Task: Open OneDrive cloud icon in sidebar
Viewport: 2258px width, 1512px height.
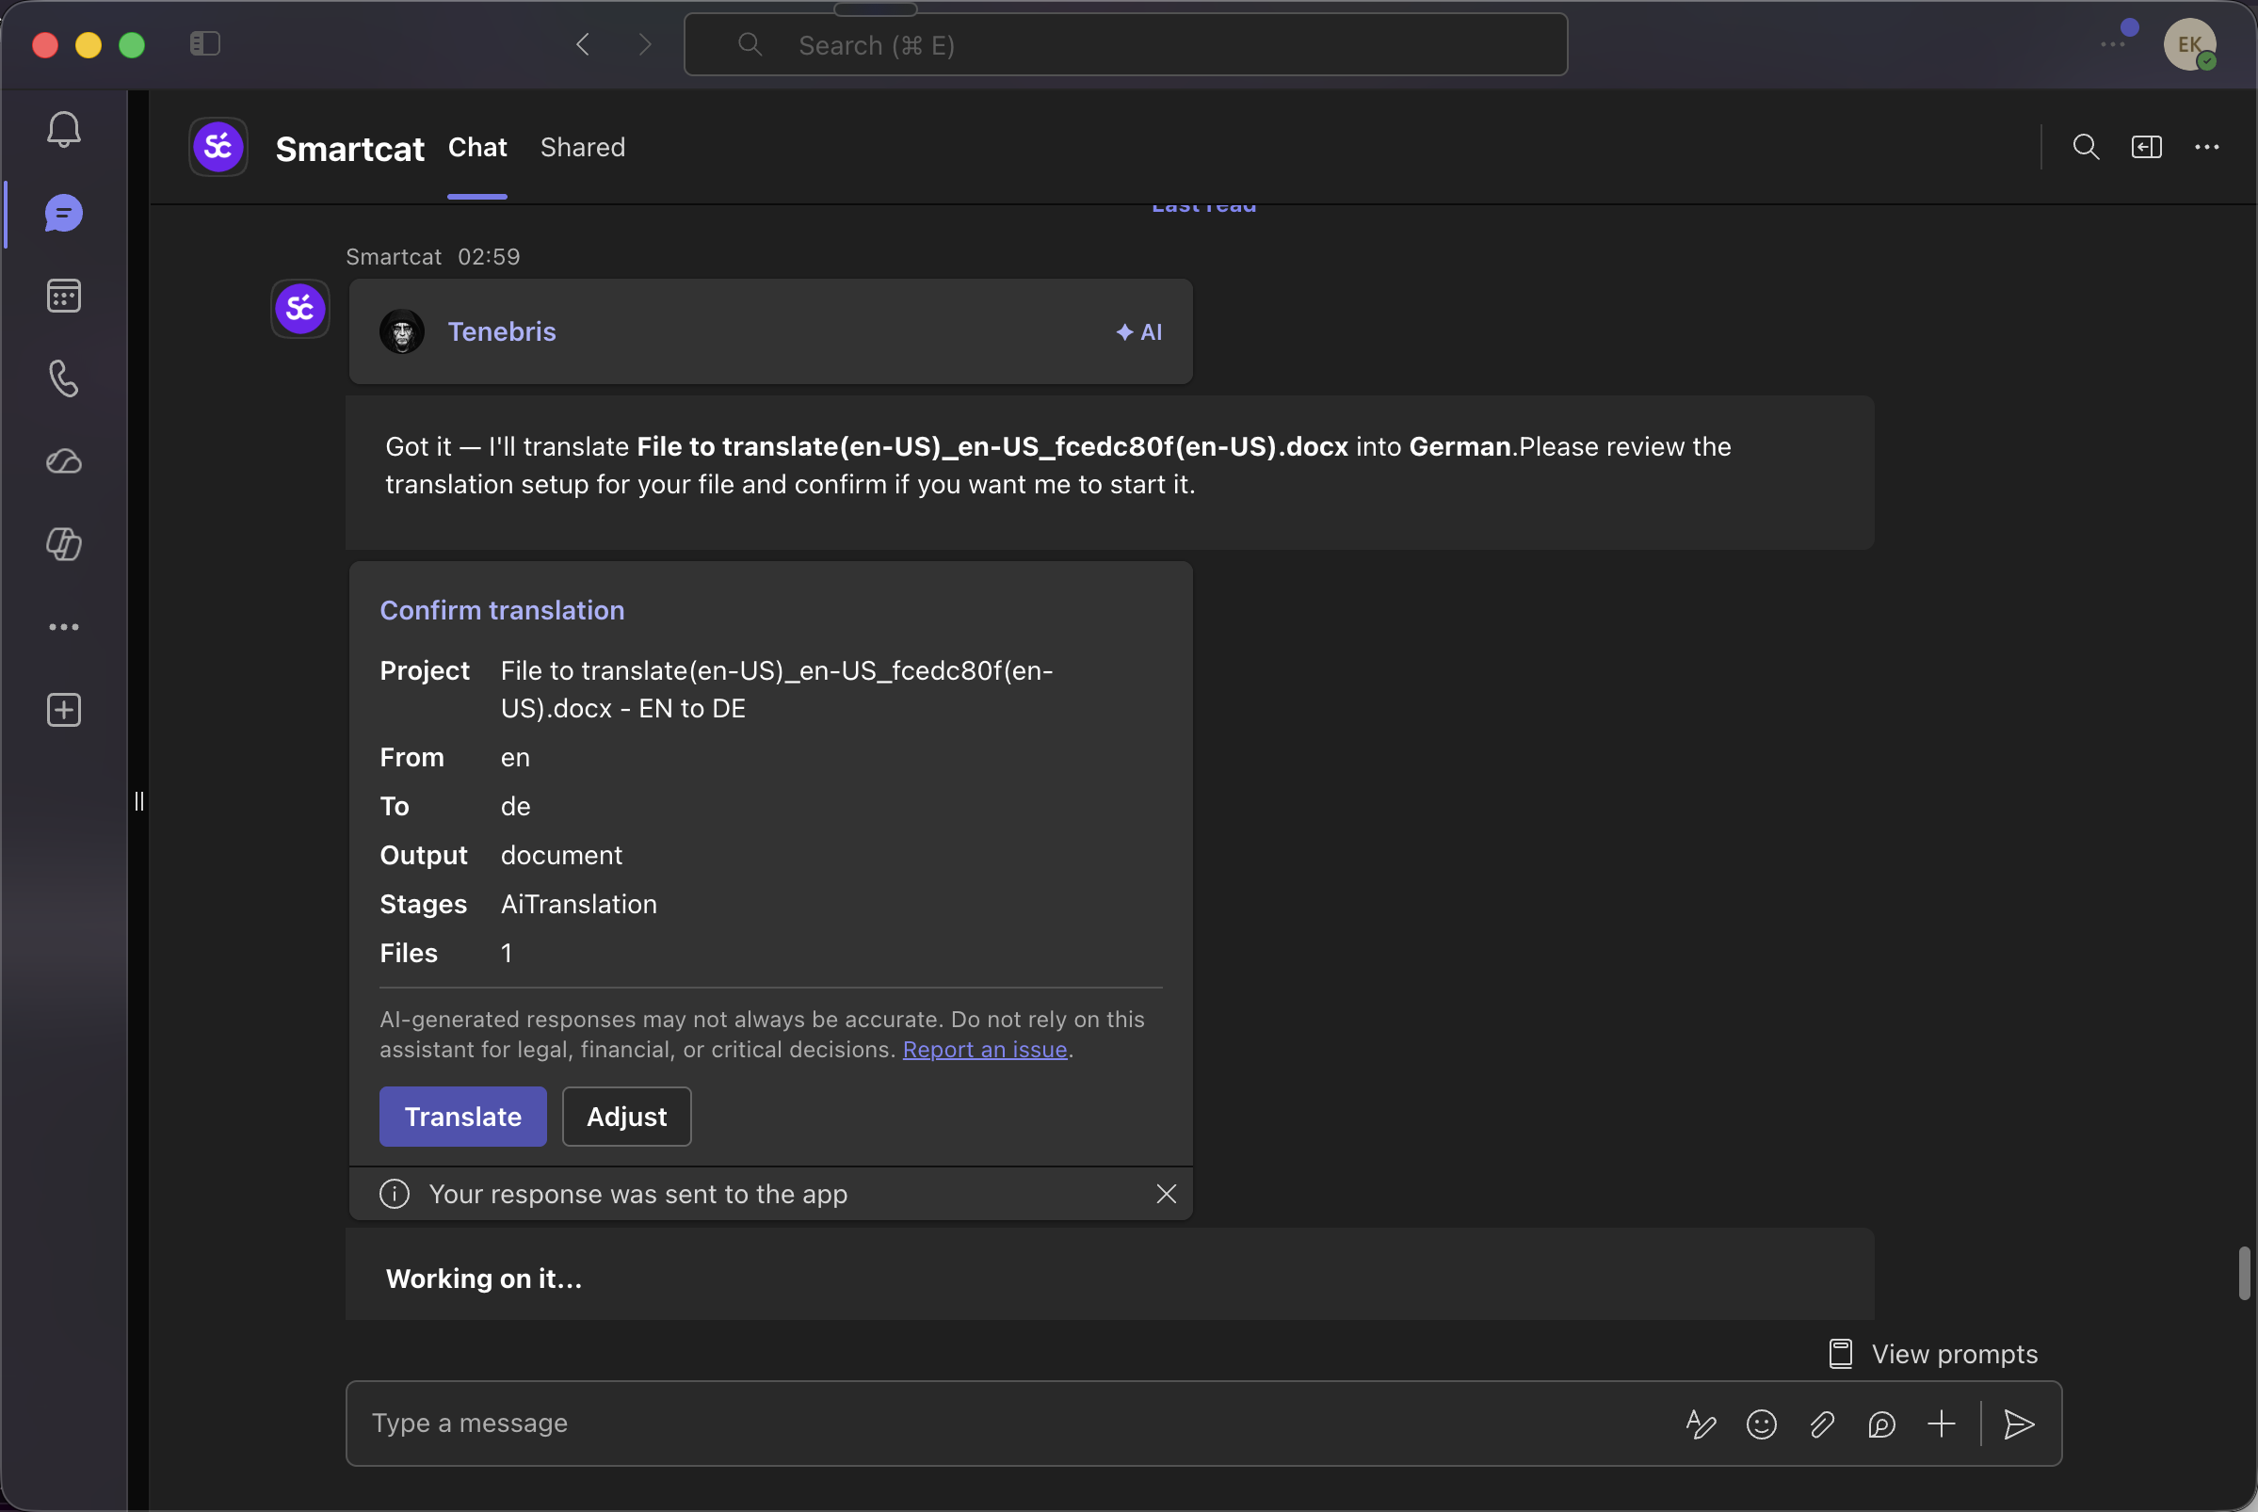Action: [64, 461]
